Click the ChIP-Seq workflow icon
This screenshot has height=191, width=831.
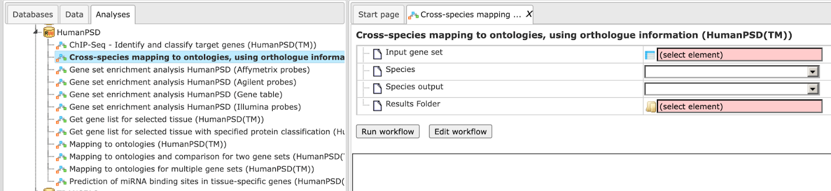[61, 45]
